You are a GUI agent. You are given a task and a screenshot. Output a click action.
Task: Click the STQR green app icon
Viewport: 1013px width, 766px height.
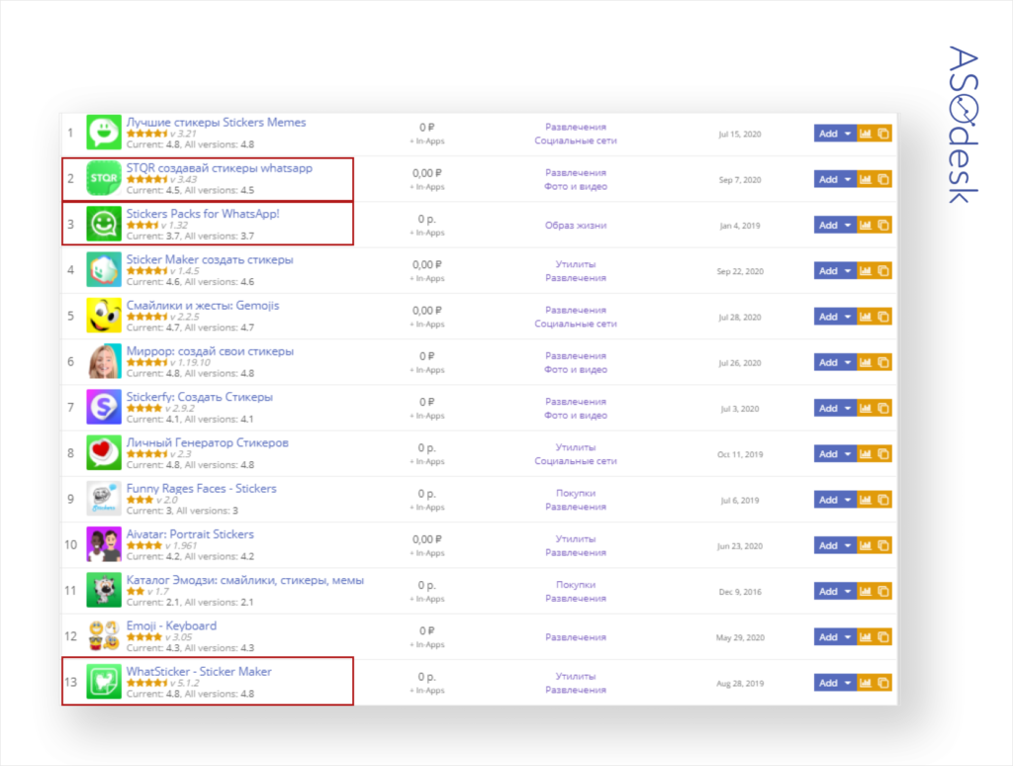click(x=103, y=178)
